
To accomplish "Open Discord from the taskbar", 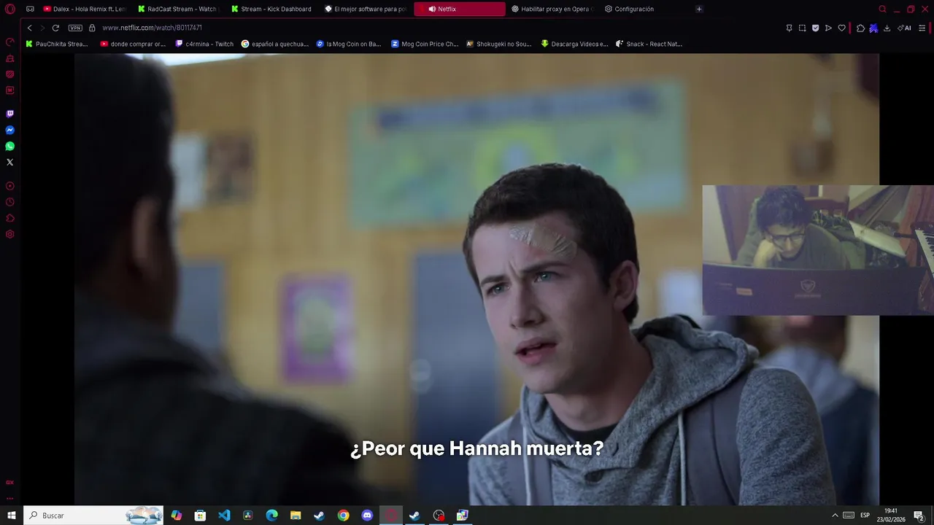I will coord(367,516).
